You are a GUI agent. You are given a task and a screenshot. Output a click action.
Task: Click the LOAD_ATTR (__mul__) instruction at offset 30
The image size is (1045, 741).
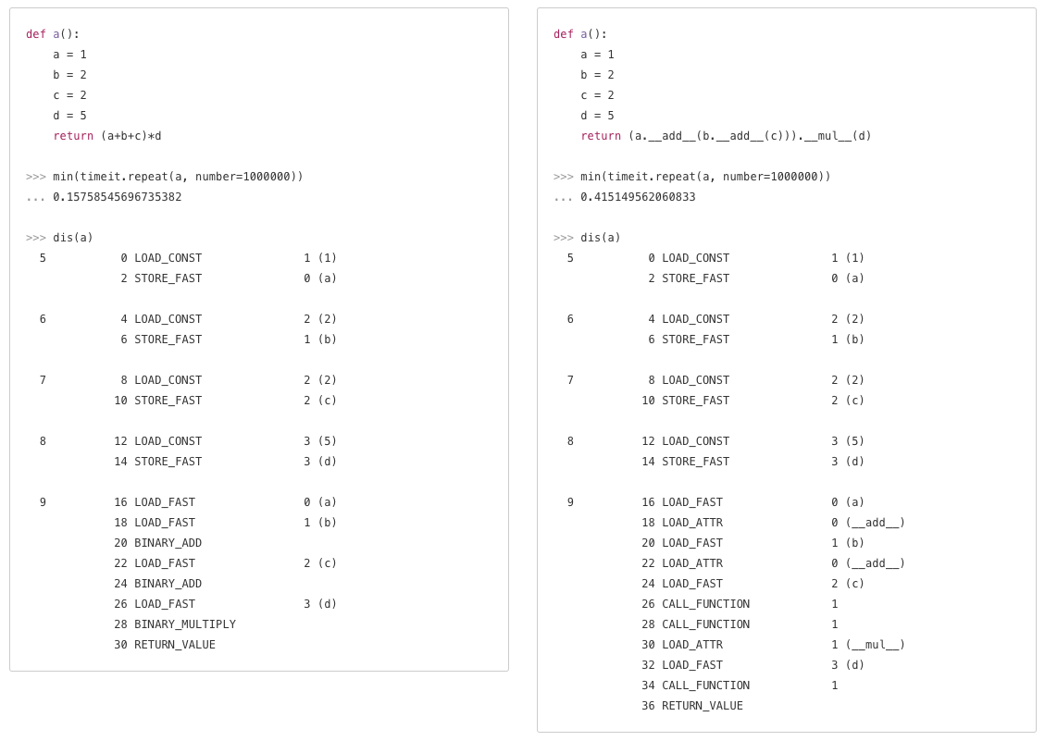(x=773, y=645)
